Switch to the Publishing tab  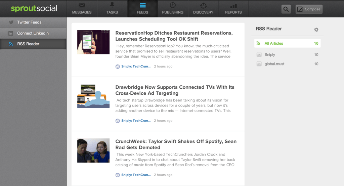pos(173,9)
